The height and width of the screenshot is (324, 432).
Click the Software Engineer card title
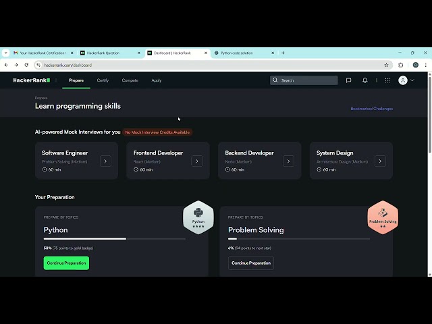coord(65,153)
